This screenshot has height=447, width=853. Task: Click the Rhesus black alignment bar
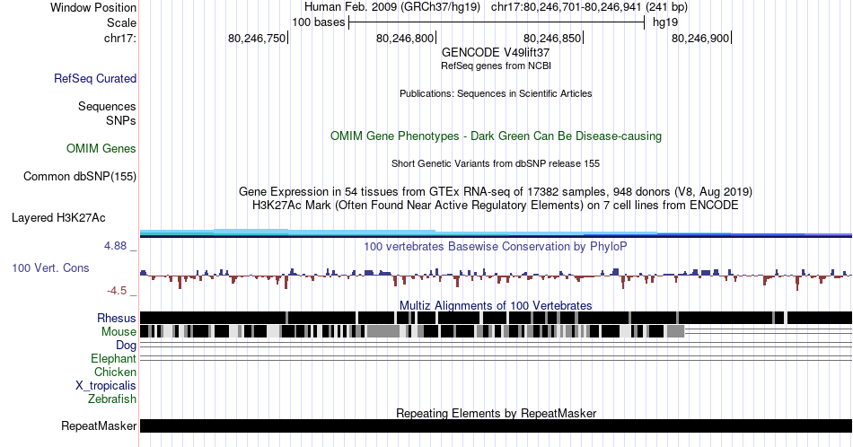(496, 318)
